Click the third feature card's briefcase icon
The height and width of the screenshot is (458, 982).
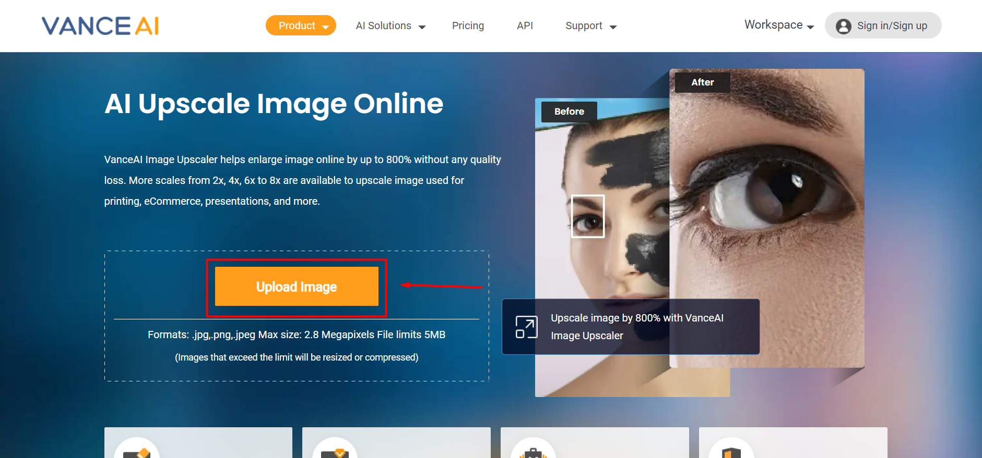(533, 452)
